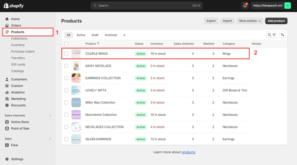Open the More actions dropdown
The width and height of the screenshot is (297, 165).
tap(250, 21)
